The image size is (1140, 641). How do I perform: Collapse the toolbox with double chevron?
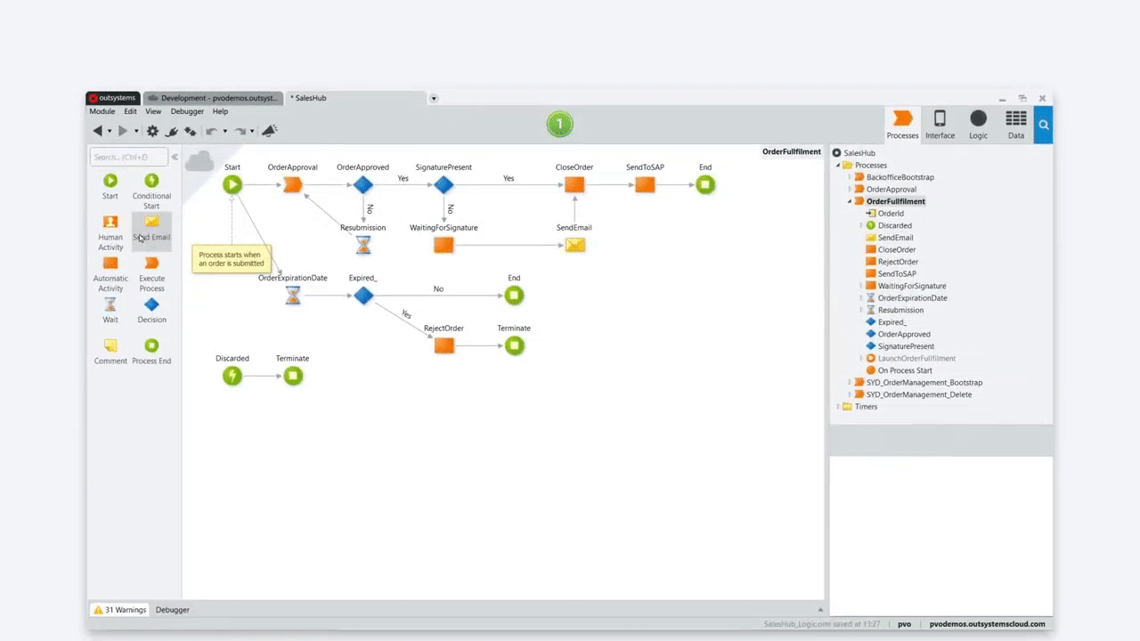(175, 158)
